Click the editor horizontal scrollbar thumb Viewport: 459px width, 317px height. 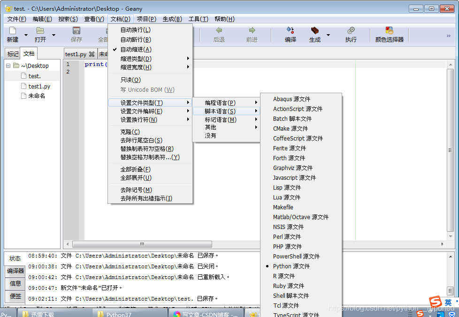pyautogui.click(x=142, y=244)
